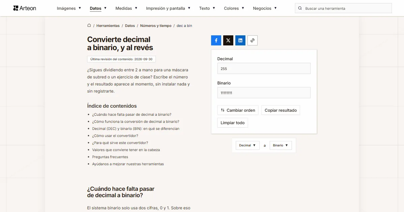Jump to Preguntas frecuentes section
Screen dimensions: 404x212
[x=110, y=157]
